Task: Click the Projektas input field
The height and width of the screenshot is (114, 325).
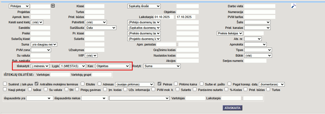Action: (x=41, y=12)
